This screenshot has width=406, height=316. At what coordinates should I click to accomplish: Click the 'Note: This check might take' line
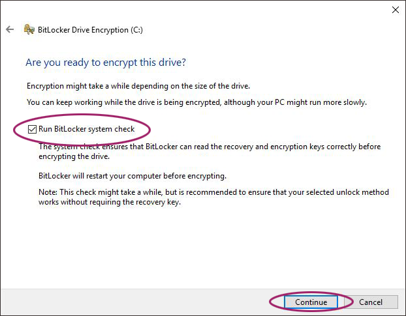[x=213, y=192]
